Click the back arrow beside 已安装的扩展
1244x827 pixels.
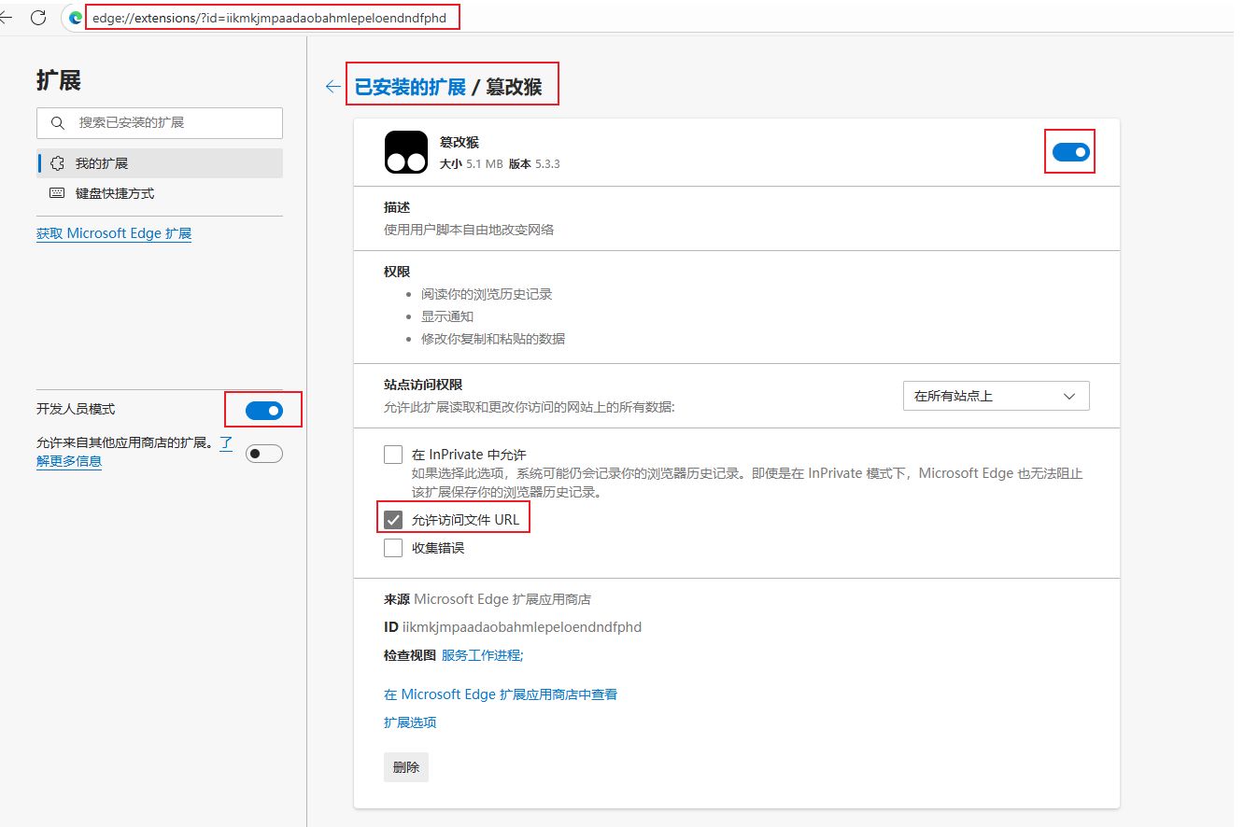pos(332,87)
